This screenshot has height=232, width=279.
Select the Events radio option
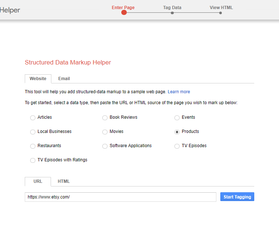[x=177, y=118]
